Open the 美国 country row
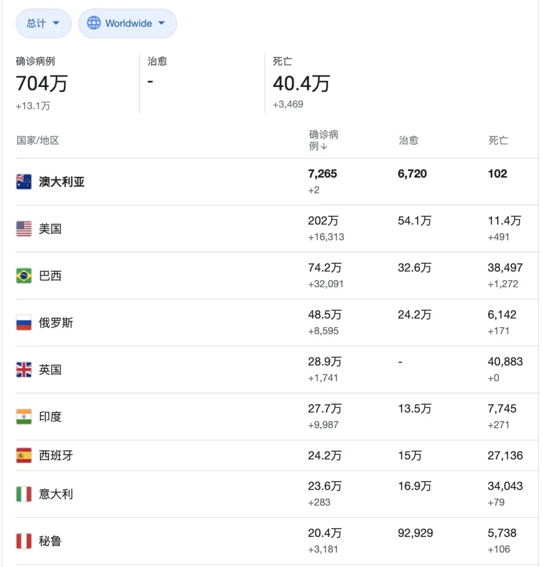The height and width of the screenshot is (567, 543). coord(277,229)
